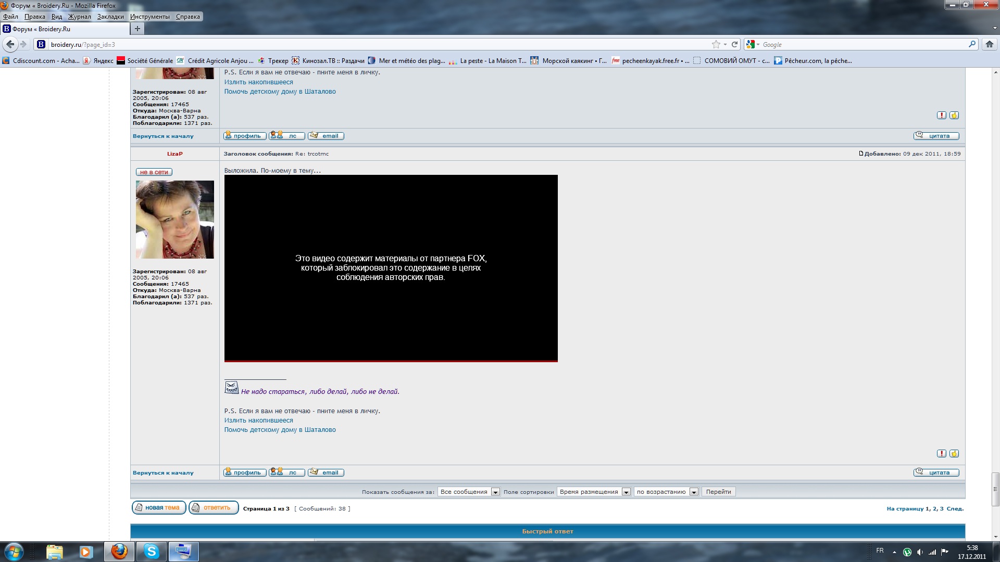Open the Инструменты menu
The image size is (1000, 562).
150,17
